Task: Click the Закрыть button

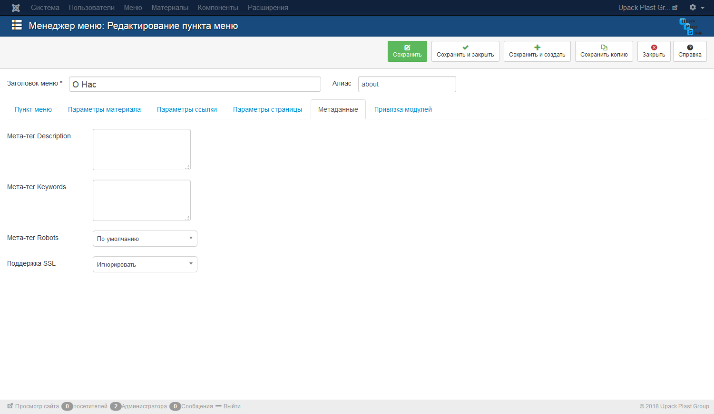Action: coord(654,51)
